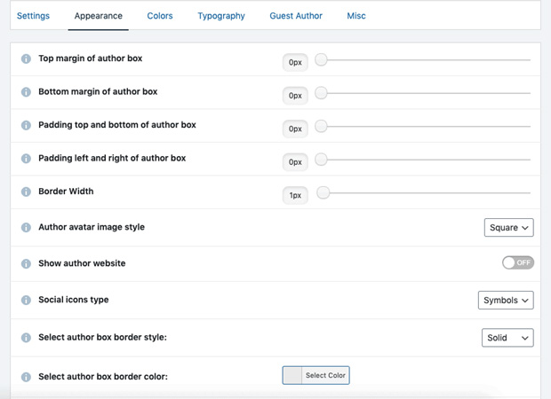Click info icon beside Border Width
This screenshot has width=551, height=399.
coord(26,192)
